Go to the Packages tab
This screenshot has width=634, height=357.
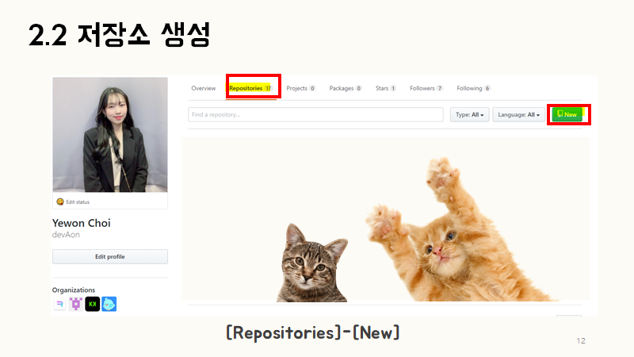click(346, 88)
